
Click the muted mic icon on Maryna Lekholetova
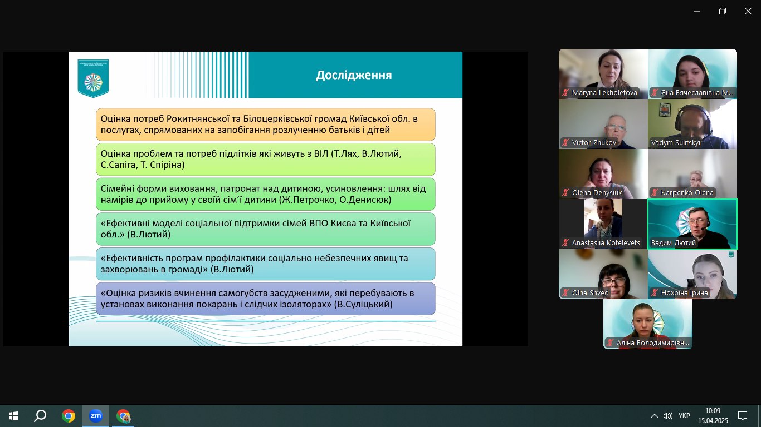(565, 93)
